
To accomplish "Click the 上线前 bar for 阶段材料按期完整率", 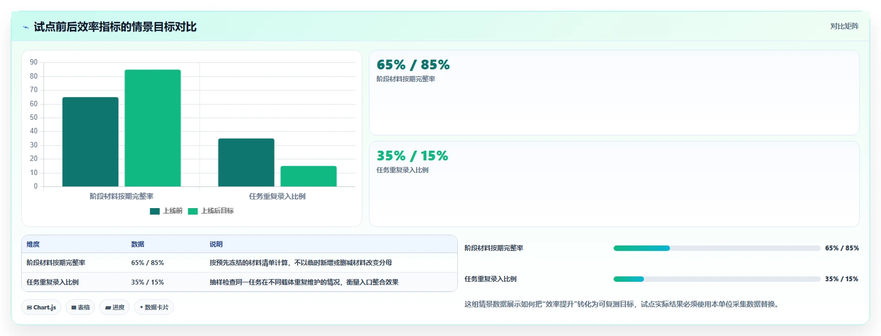I will [90, 142].
